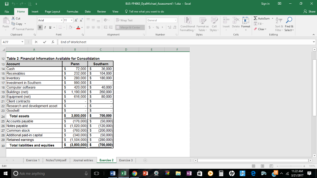Screen dimensions: 317x178
Task: Align text to the right
Action: [x=98, y=27]
